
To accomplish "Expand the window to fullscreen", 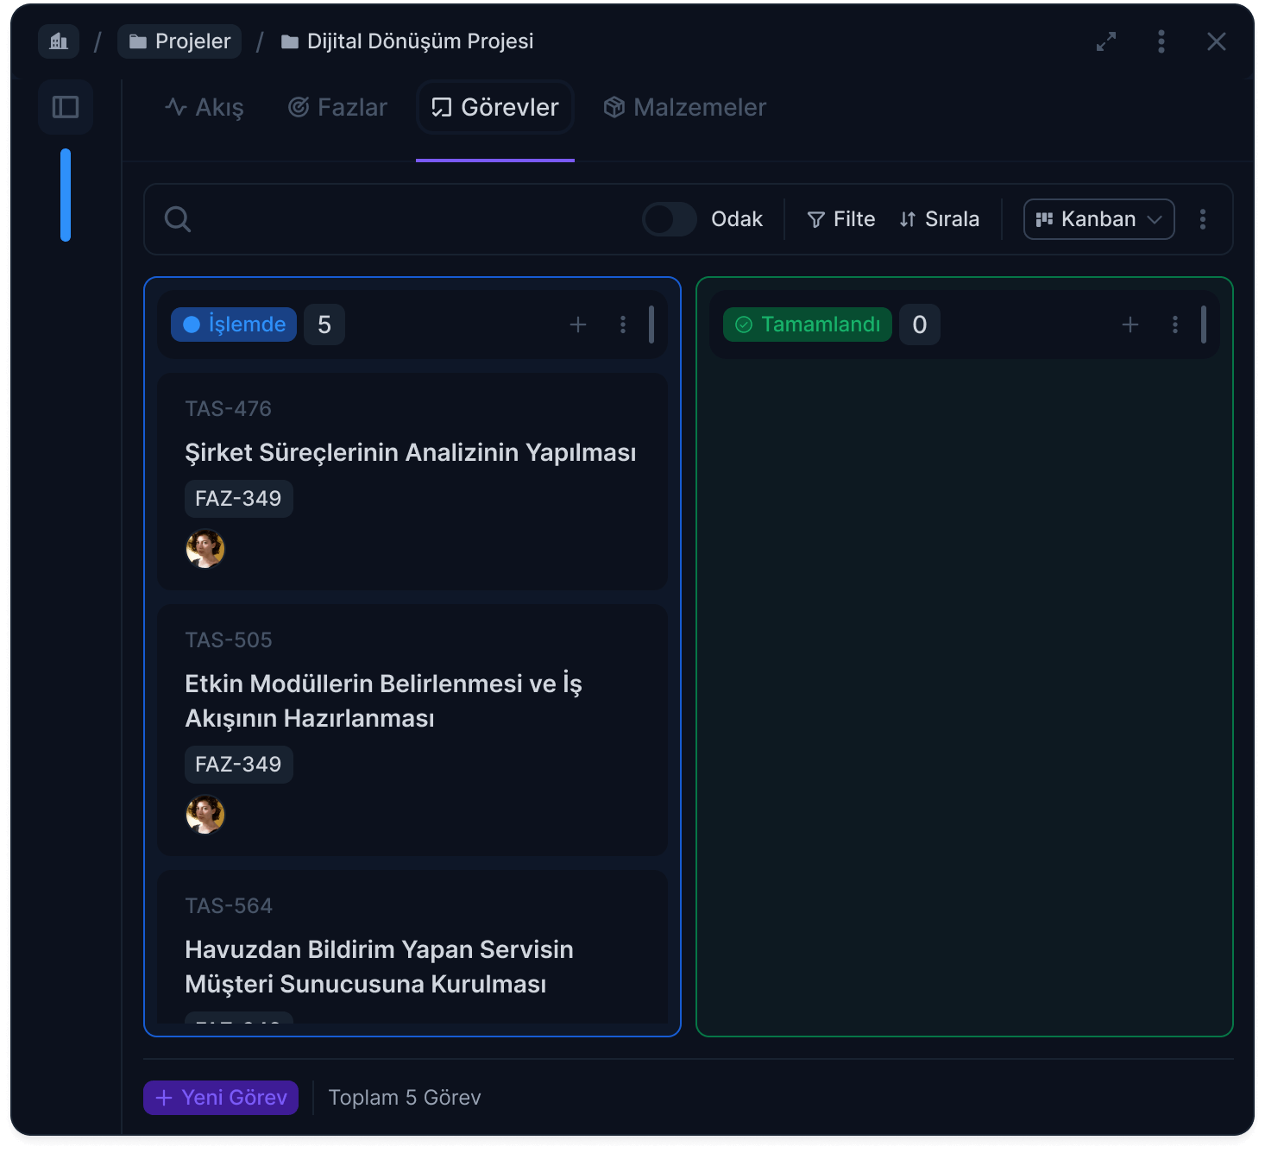I will [1106, 41].
